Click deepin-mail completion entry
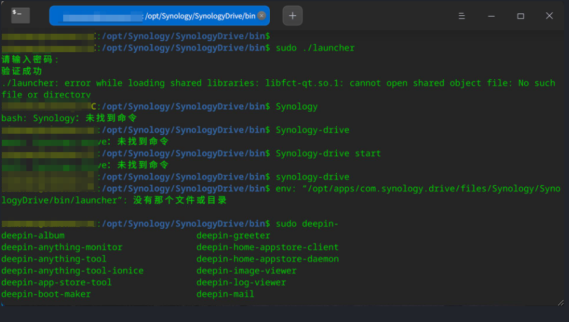The height and width of the screenshot is (322, 569). pyautogui.click(x=225, y=294)
